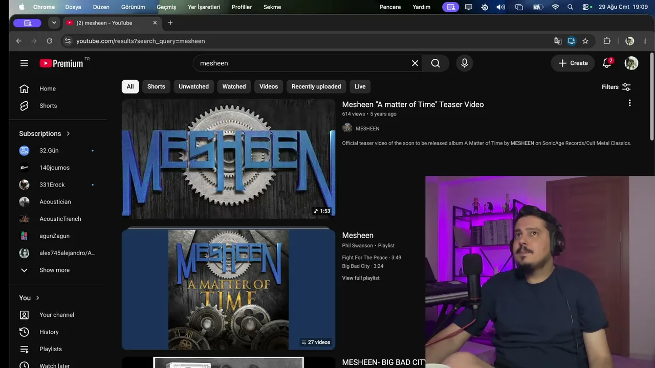This screenshot has height=368, width=655.
Task: Select the Watched filter chip
Action: (234, 86)
